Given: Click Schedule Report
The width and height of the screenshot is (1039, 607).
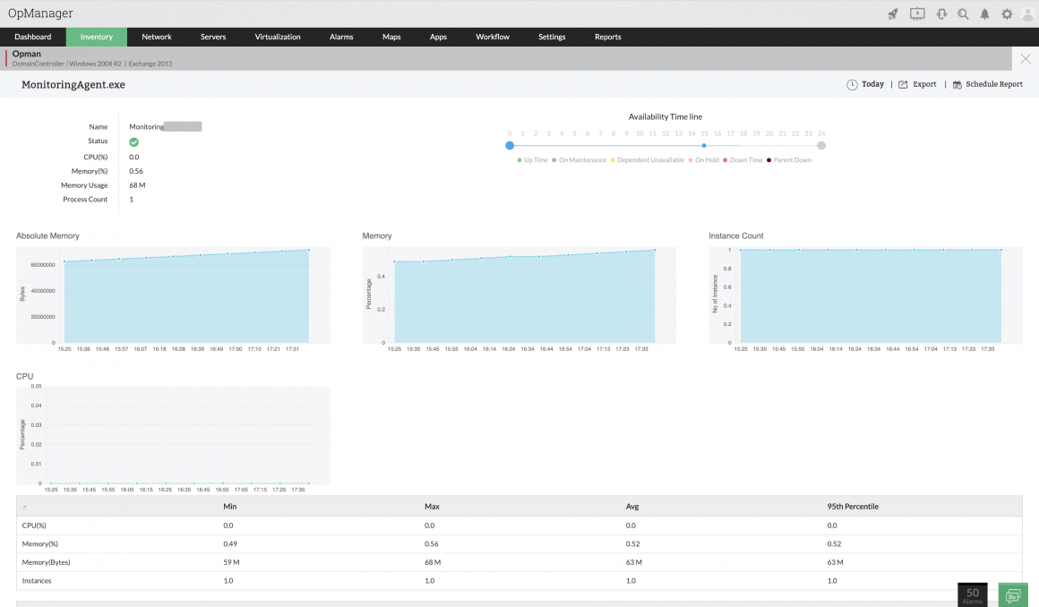Looking at the screenshot, I should [x=987, y=84].
